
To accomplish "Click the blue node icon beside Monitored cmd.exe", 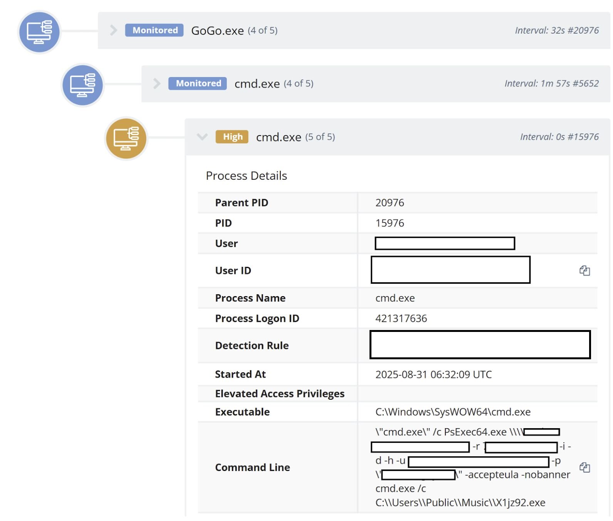I will pos(82,85).
